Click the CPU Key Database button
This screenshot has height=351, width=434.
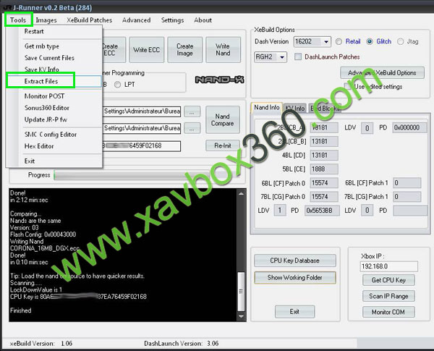pyautogui.click(x=295, y=261)
